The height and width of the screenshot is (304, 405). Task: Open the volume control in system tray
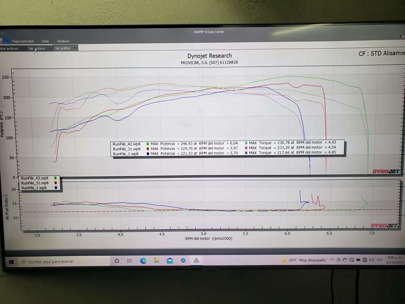371,260
